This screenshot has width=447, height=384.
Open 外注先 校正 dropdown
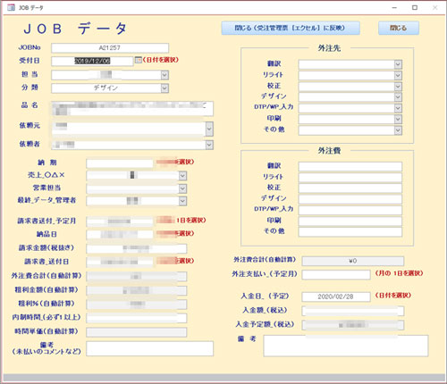(x=398, y=87)
